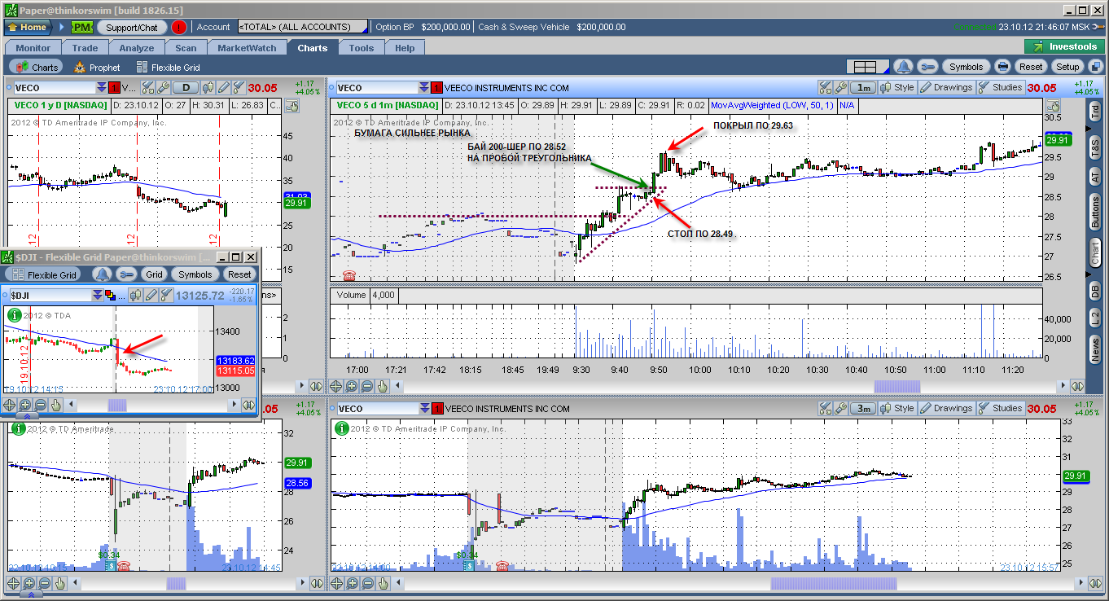Expand the VECO symbol dropdown in daily chart

click(101, 88)
